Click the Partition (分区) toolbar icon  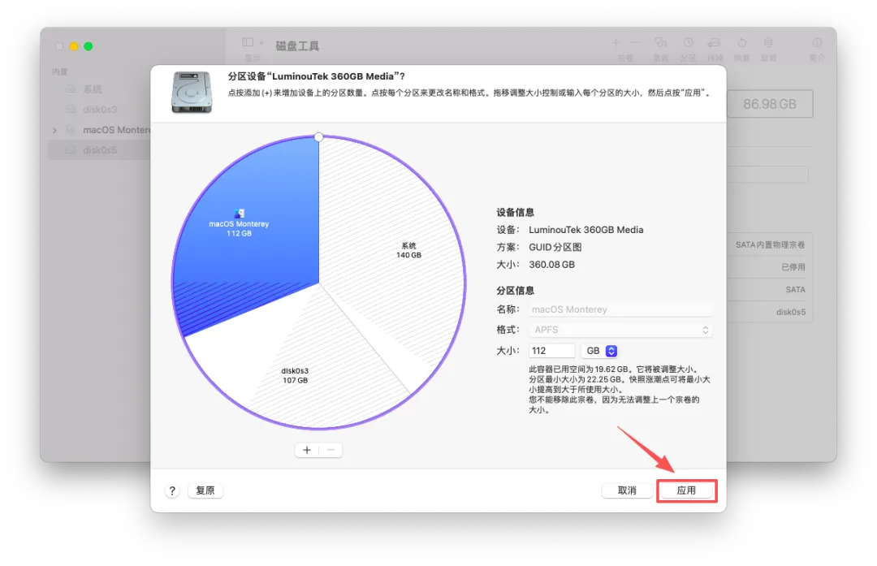click(688, 42)
